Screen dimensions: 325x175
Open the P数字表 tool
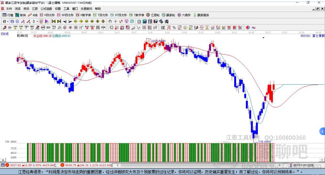(83, 15)
